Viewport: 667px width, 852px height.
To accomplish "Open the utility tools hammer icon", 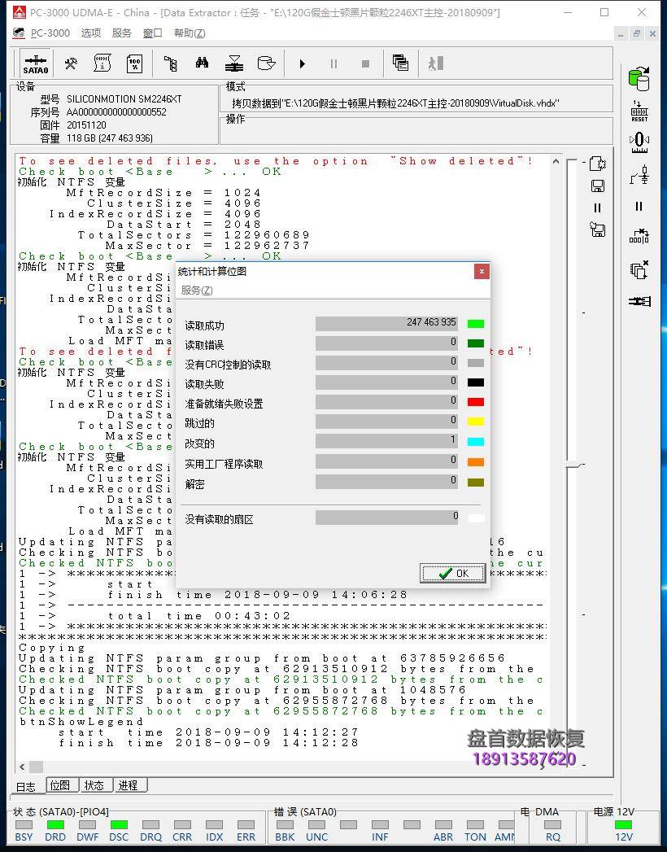I will [70, 63].
